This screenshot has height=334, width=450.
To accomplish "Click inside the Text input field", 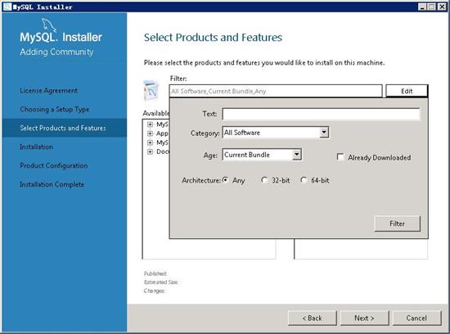I will click(x=321, y=114).
